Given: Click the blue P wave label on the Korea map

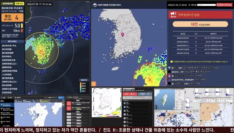Looking at the screenshot, I should [150, 50].
